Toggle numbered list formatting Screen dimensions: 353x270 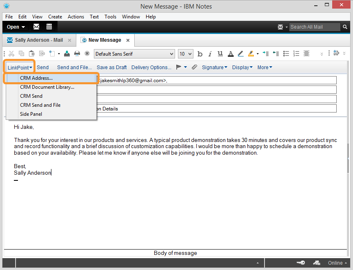tap(296, 54)
